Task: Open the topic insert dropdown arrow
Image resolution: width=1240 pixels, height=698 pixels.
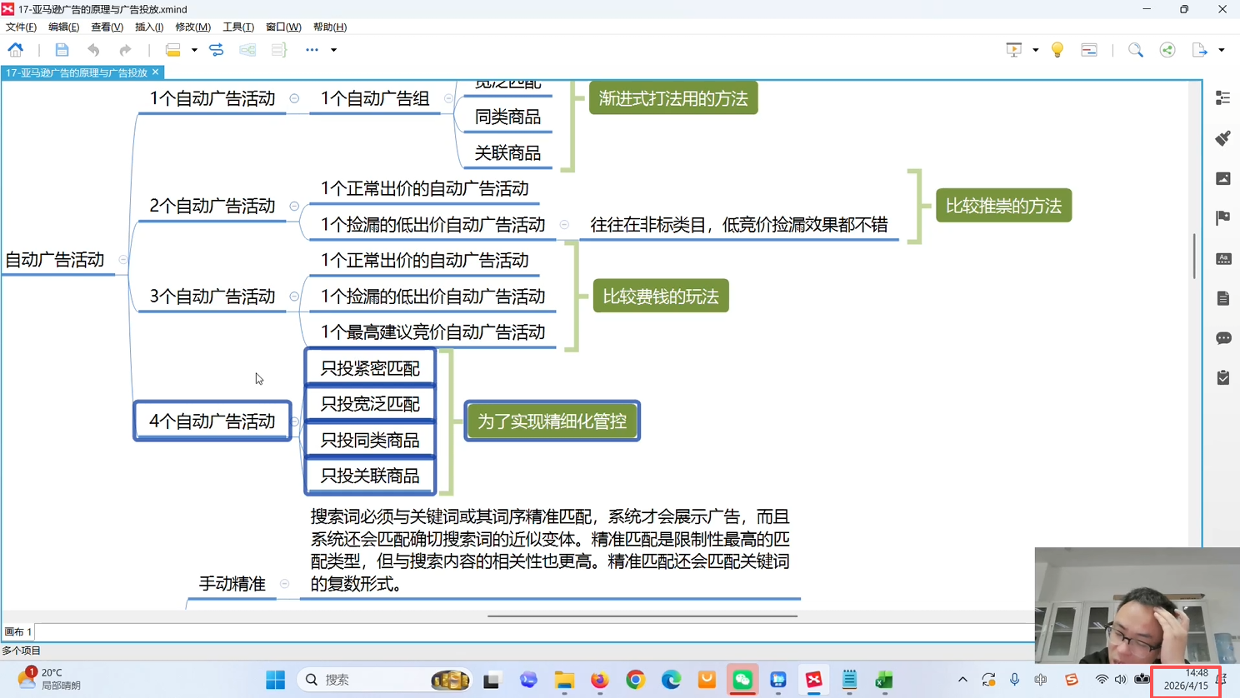Action: pos(194,50)
